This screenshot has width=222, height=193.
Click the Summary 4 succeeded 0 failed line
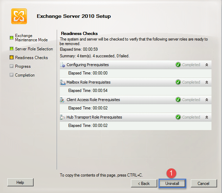pos(95,56)
